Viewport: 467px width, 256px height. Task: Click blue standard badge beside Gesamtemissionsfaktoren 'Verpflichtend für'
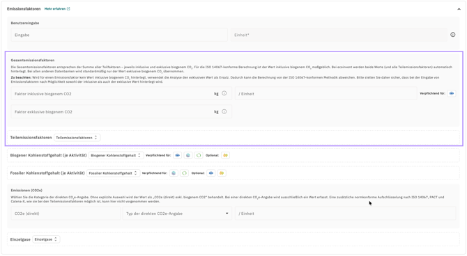pyautogui.click(x=452, y=93)
